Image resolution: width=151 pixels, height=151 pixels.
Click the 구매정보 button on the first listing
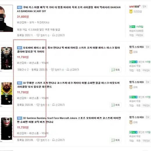click(x=139, y=35)
